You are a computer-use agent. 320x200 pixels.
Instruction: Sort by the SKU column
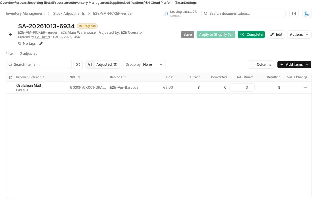coord(75,77)
